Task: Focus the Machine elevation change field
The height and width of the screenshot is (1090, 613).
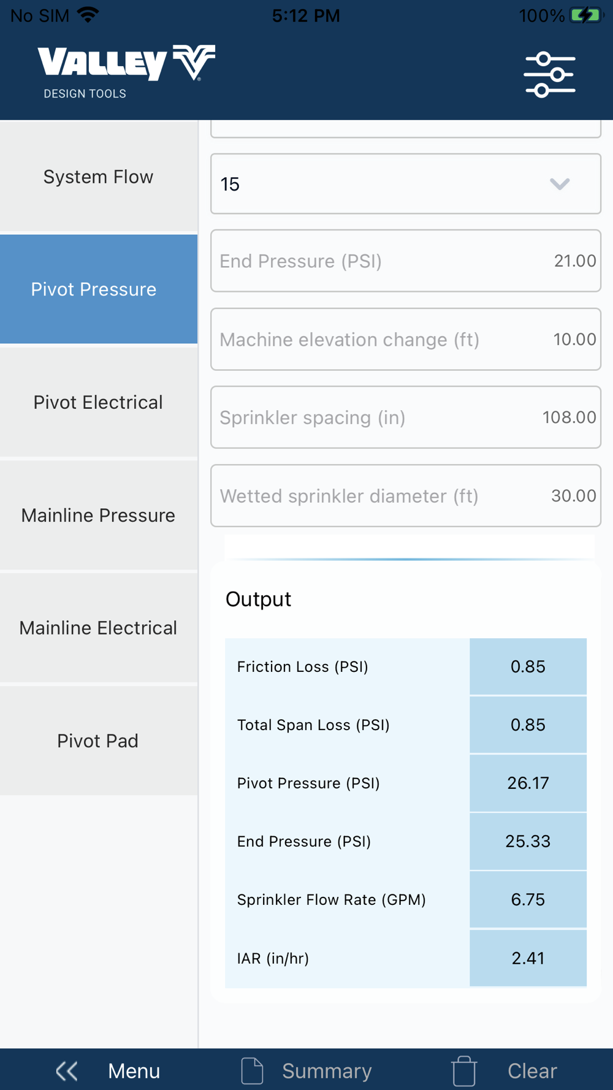Action: click(x=406, y=340)
